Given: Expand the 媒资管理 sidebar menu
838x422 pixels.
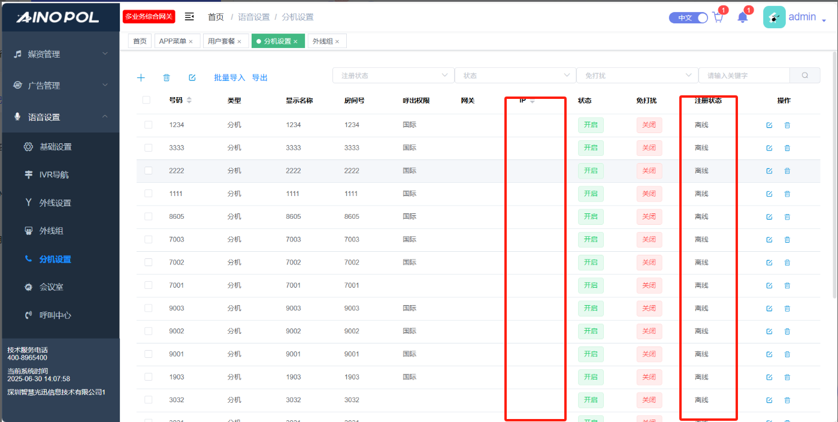Looking at the screenshot, I should 61,54.
